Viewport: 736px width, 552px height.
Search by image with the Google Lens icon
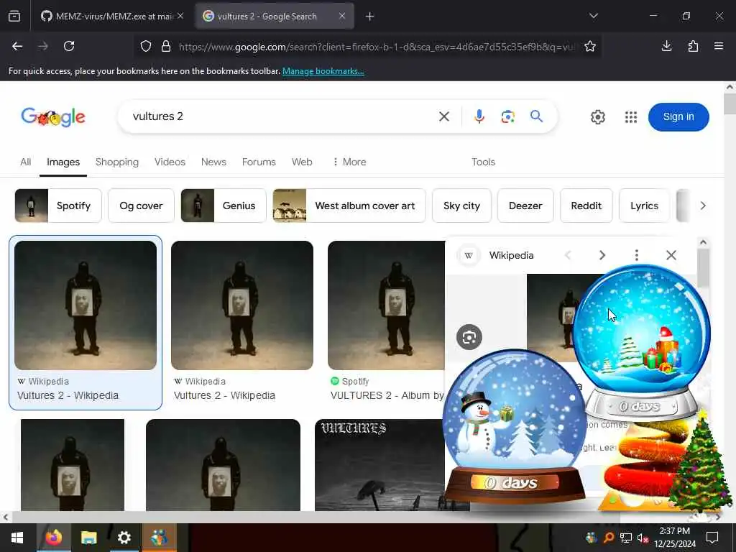[x=508, y=116]
